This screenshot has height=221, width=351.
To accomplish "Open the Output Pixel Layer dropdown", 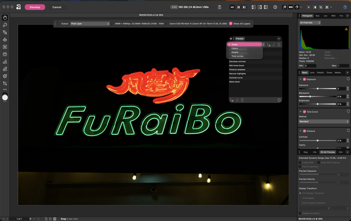I will point(90,23).
